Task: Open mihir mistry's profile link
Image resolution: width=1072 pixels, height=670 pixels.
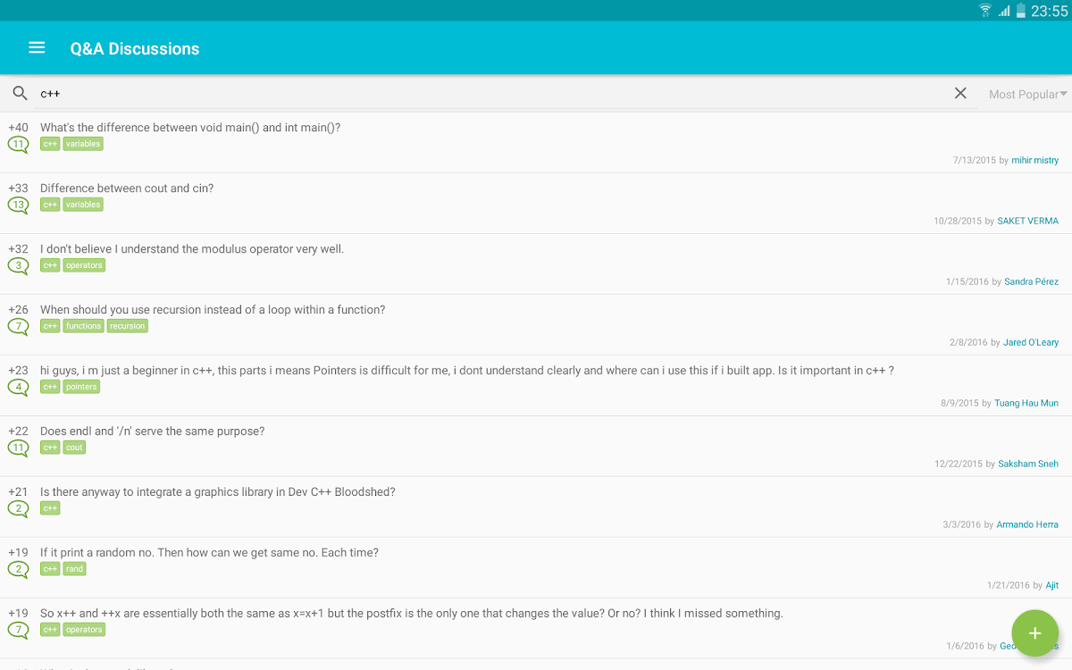Action: [x=1034, y=161]
